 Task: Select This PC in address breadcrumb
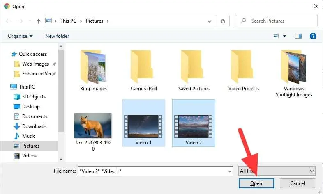tap(68, 21)
